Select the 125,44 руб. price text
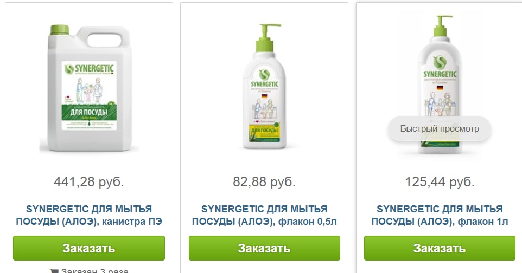The height and width of the screenshot is (273, 522). coord(440,182)
